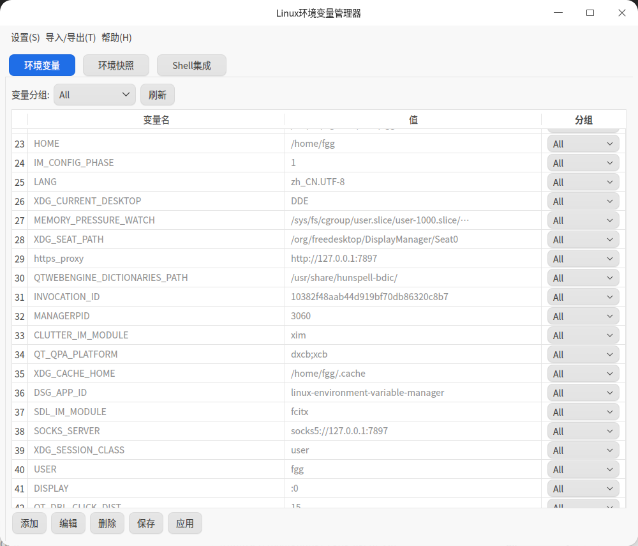Open the group dropdown for LANG row
The width and height of the screenshot is (638, 546).
[x=583, y=182]
